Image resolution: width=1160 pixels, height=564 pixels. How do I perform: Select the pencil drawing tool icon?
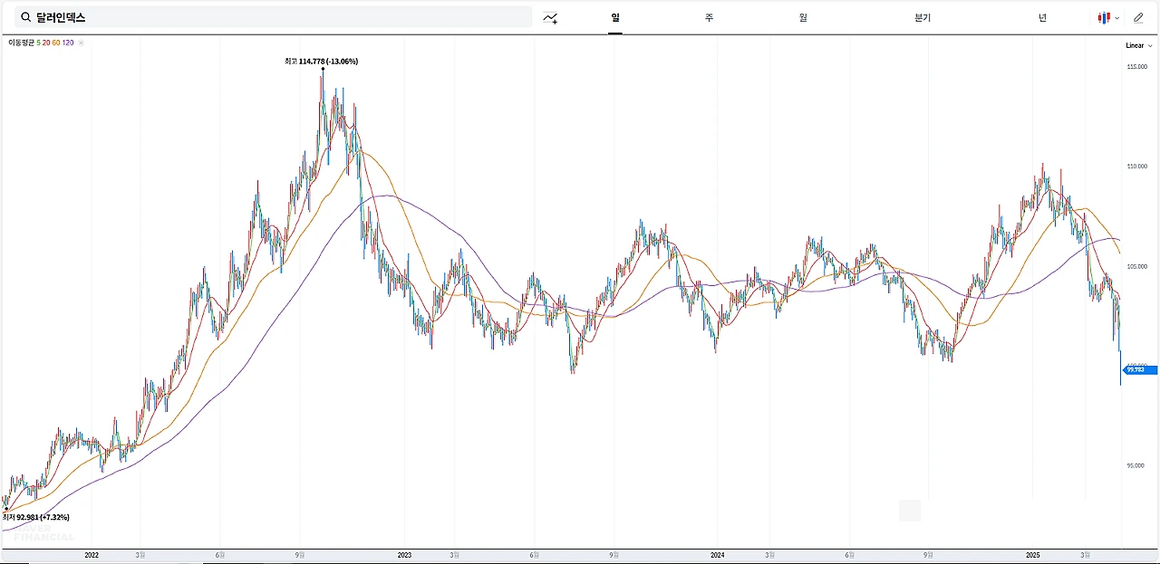tap(1138, 17)
